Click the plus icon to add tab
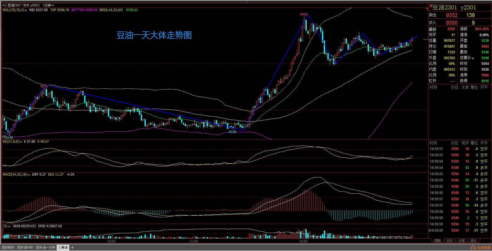Image resolution: width=492 pixels, height=251 pixels. coord(72,248)
